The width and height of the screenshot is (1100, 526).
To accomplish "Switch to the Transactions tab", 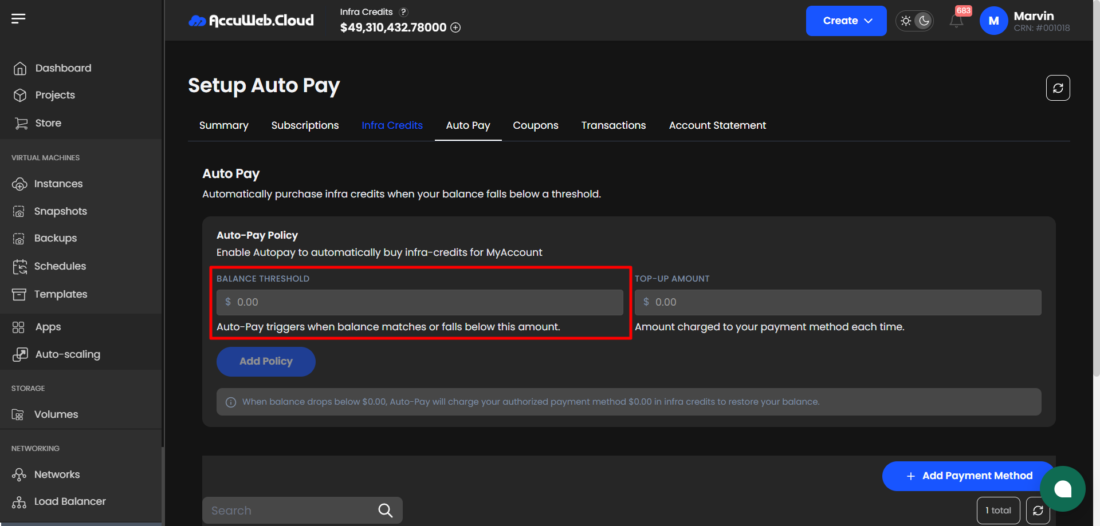I will tap(614, 125).
